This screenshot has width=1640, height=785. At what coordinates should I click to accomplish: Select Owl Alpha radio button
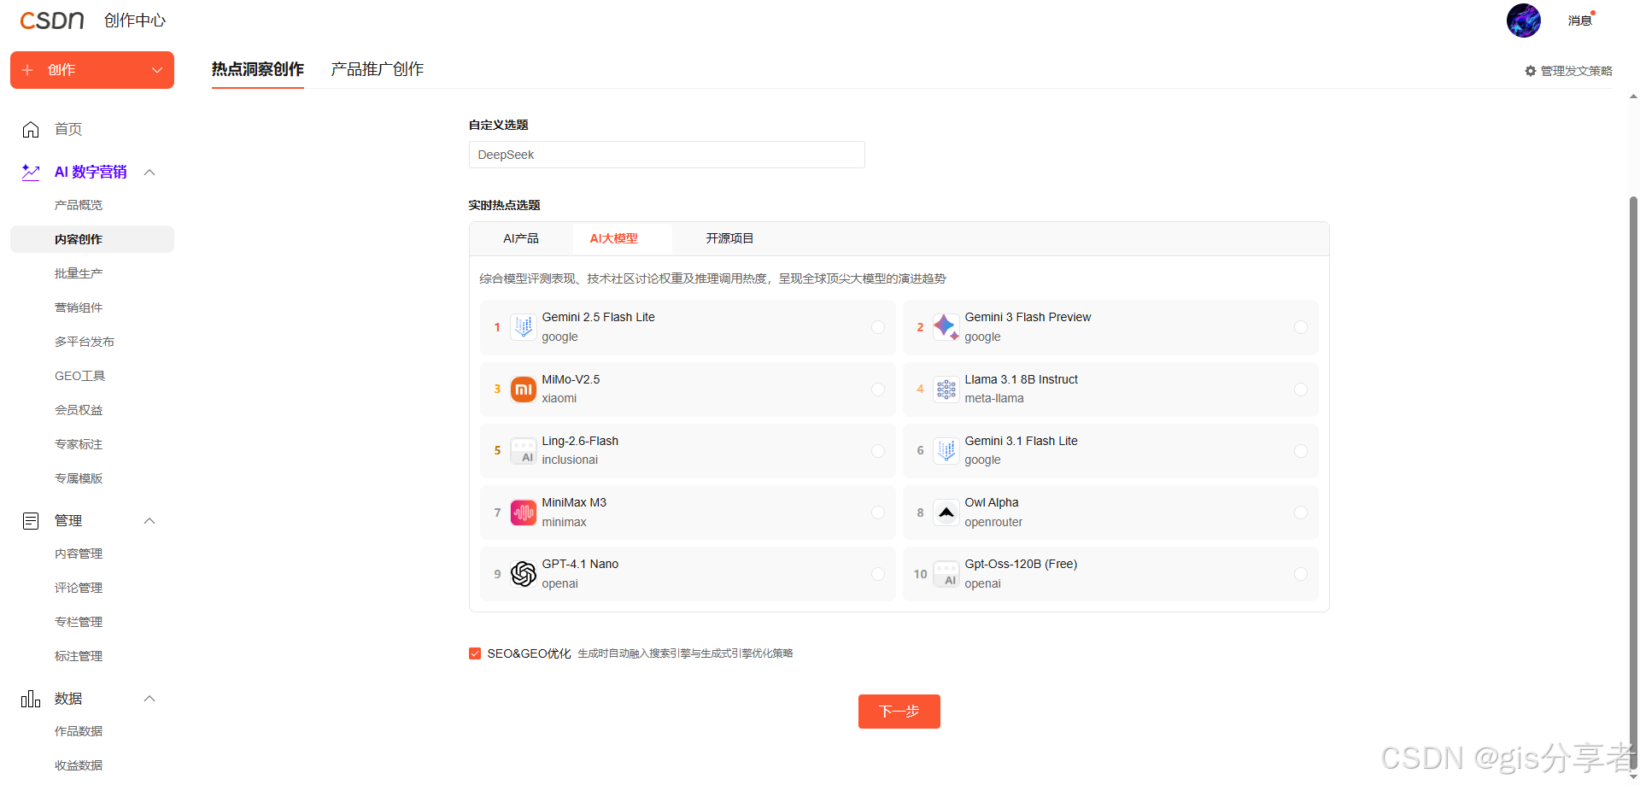tap(1301, 513)
